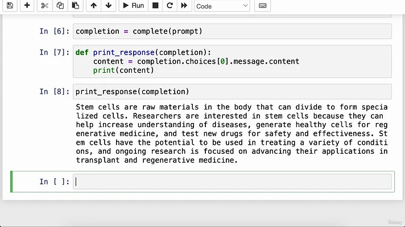Copy selected cells icon

pyautogui.click(x=60, y=6)
